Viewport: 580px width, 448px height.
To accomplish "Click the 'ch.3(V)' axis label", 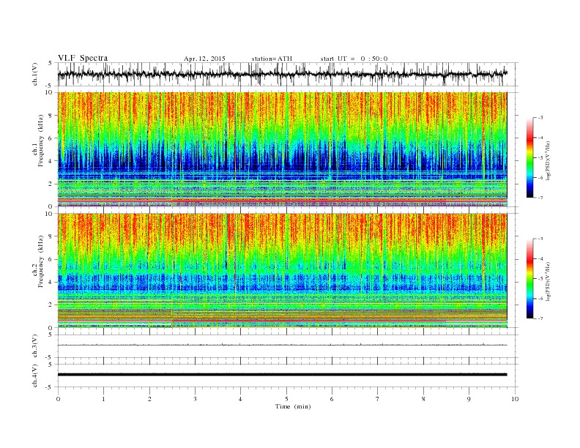I will pos(35,346).
